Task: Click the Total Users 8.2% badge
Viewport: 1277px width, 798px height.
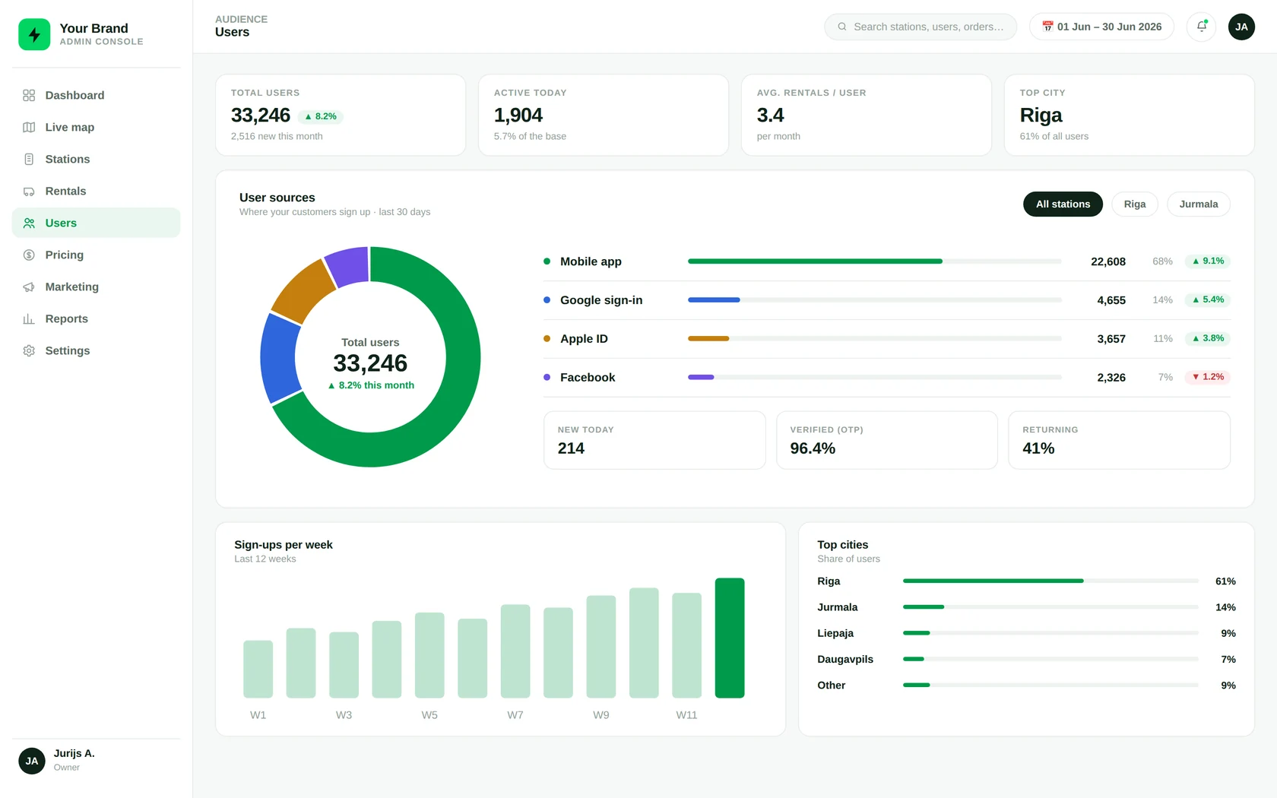Action: 321,116
